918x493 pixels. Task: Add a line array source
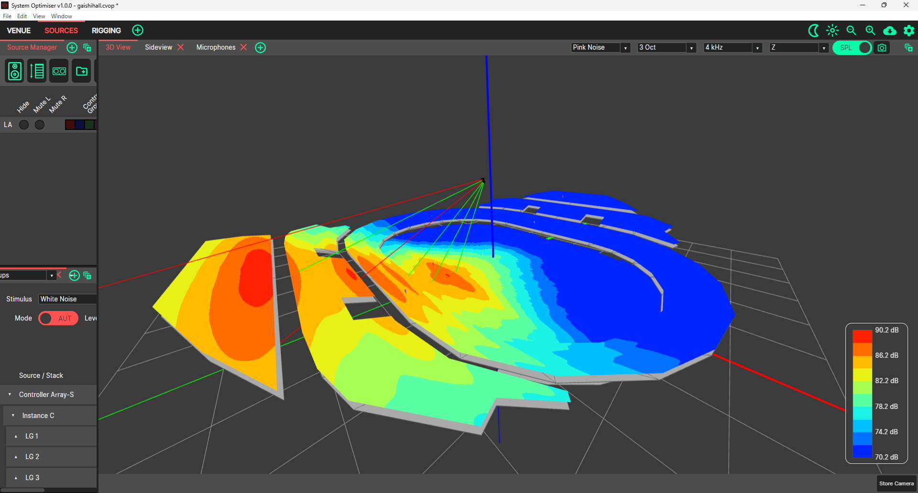pos(37,71)
